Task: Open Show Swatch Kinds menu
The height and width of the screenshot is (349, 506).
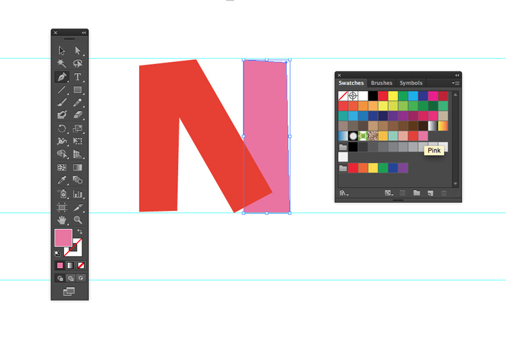Action: [389, 193]
